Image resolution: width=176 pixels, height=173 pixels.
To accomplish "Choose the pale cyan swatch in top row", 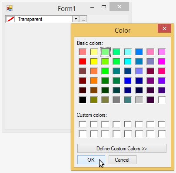I will pos(128,52).
